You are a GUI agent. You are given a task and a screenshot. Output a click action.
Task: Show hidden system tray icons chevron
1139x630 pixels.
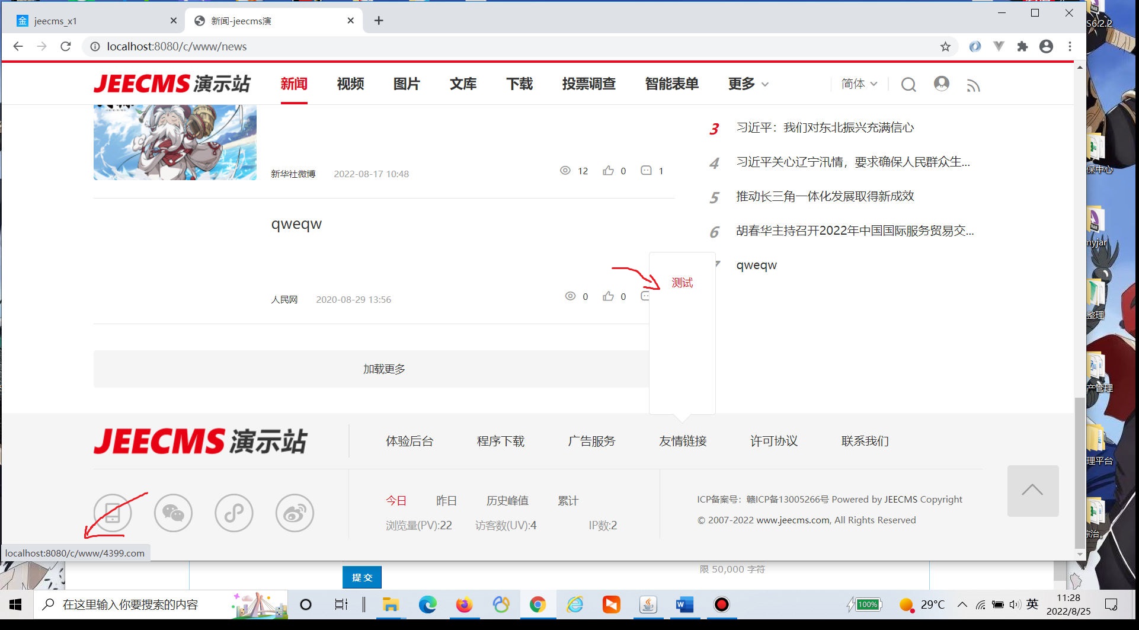click(x=962, y=605)
